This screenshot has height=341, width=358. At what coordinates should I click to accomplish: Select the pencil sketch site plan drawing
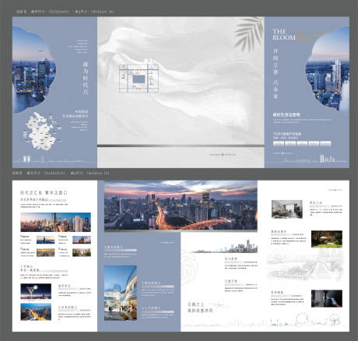pyautogui.click(x=305, y=265)
